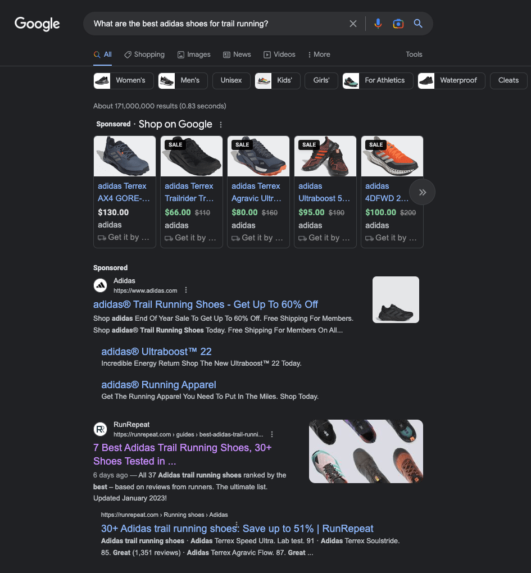This screenshot has width=531, height=573.
Task: Open adidas Trail Running Shoes 60% Off link
Action: (206, 304)
